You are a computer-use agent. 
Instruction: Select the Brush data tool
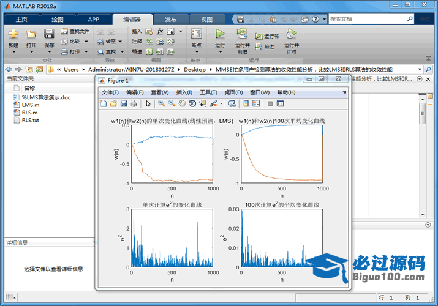point(213,104)
